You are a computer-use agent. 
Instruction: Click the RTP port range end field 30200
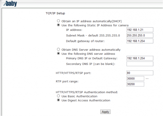[x=135, y=84]
